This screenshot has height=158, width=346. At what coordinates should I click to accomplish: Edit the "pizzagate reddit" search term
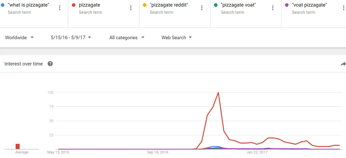pos(169,5)
